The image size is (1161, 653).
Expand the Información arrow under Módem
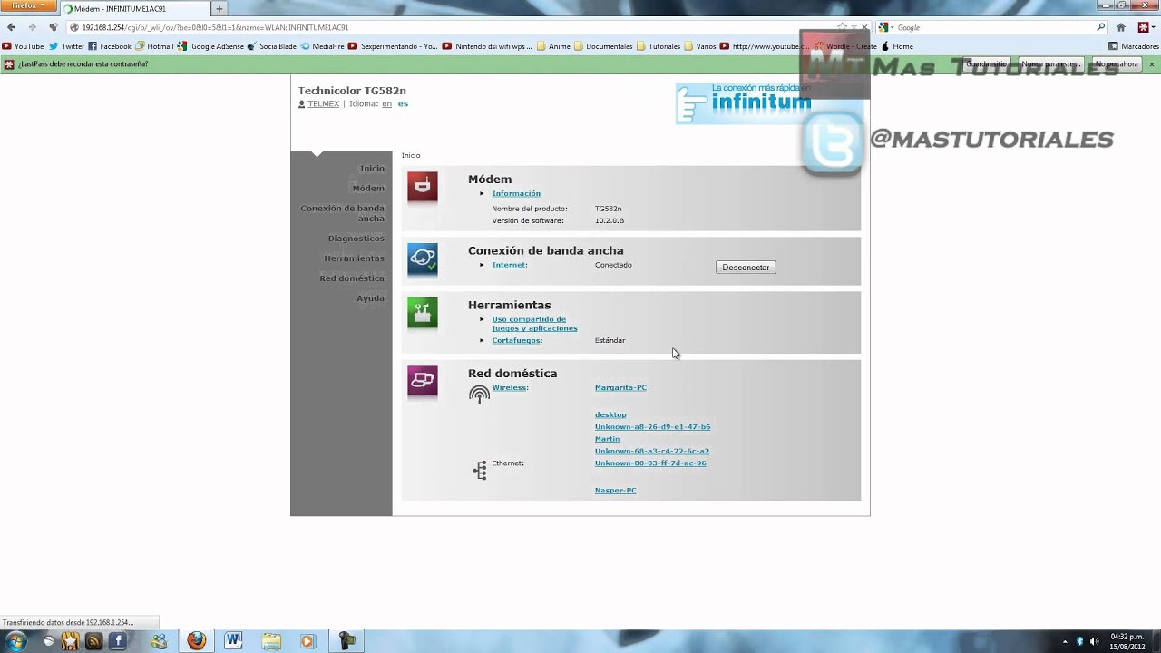pyautogui.click(x=482, y=193)
